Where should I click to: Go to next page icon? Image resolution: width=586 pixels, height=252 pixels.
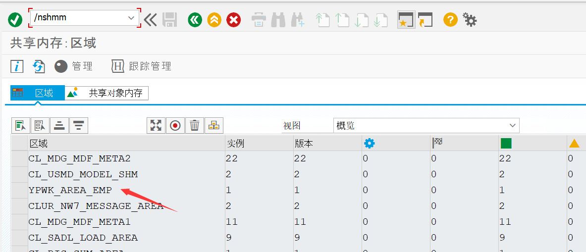[361, 19]
